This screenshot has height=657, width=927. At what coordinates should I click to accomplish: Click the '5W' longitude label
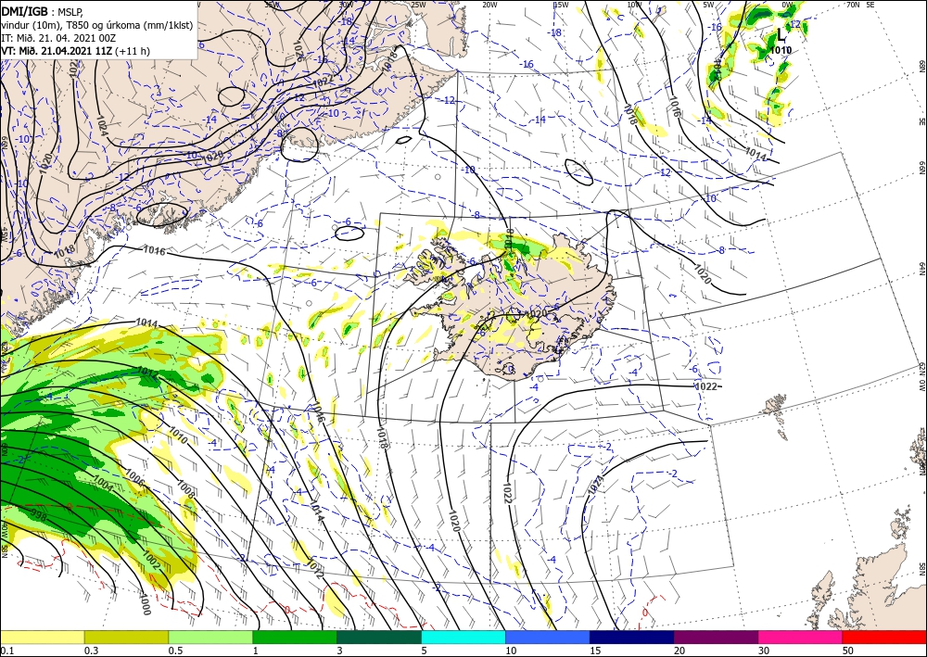click(x=708, y=5)
